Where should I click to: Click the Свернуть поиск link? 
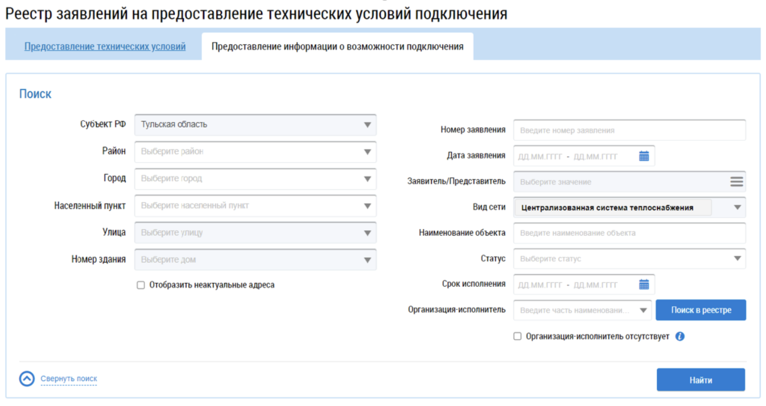pyautogui.click(x=69, y=378)
